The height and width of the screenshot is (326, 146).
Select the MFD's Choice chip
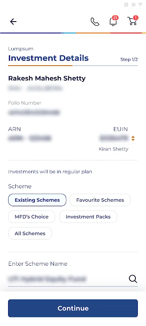[x=32, y=217]
